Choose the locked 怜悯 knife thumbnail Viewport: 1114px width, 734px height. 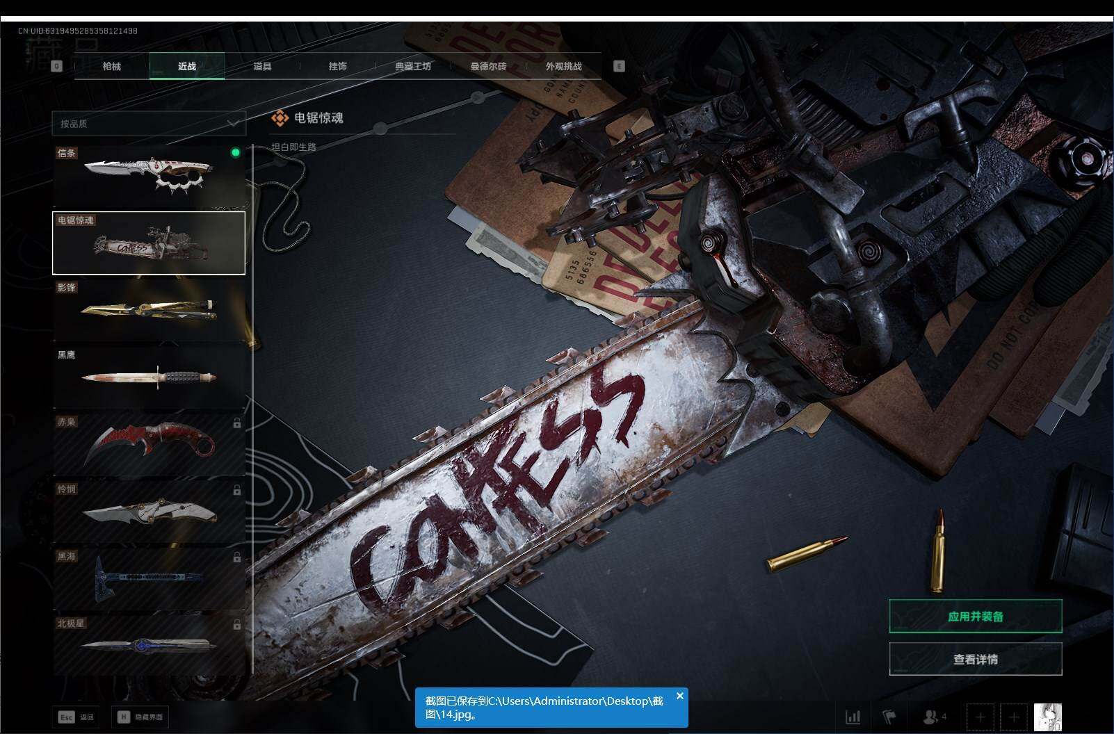[x=149, y=512]
